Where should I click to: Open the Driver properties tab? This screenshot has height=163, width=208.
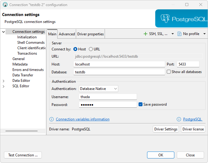tap(90, 34)
